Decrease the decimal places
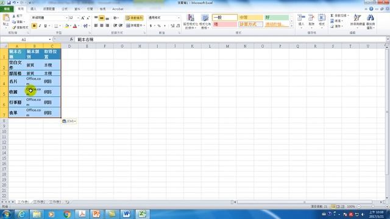The height and width of the screenshot is (219, 390). (178, 26)
